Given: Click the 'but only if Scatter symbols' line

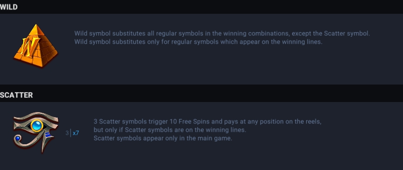Looking at the screenshot, I should coord(170,130).
